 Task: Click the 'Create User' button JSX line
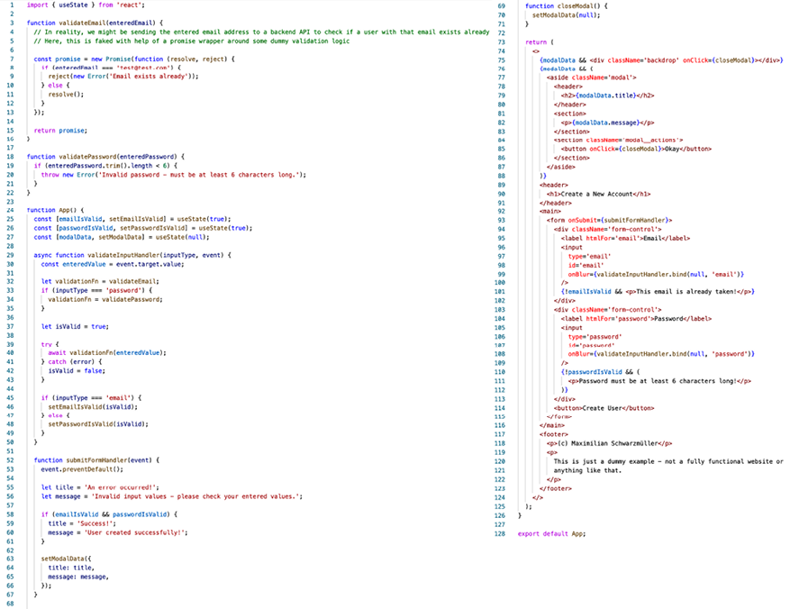point(604,407)
